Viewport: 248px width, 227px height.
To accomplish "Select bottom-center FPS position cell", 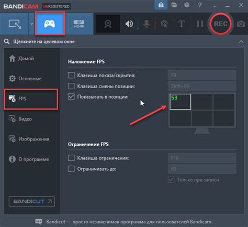I will 202,118.
